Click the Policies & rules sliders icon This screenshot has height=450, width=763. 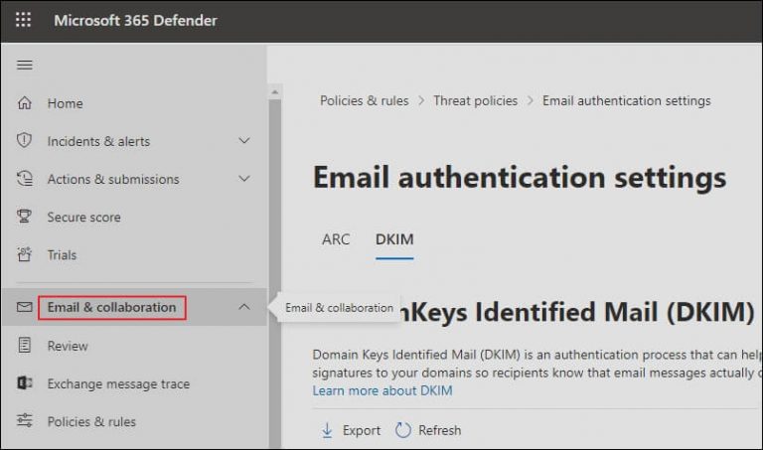coord(24,420)
